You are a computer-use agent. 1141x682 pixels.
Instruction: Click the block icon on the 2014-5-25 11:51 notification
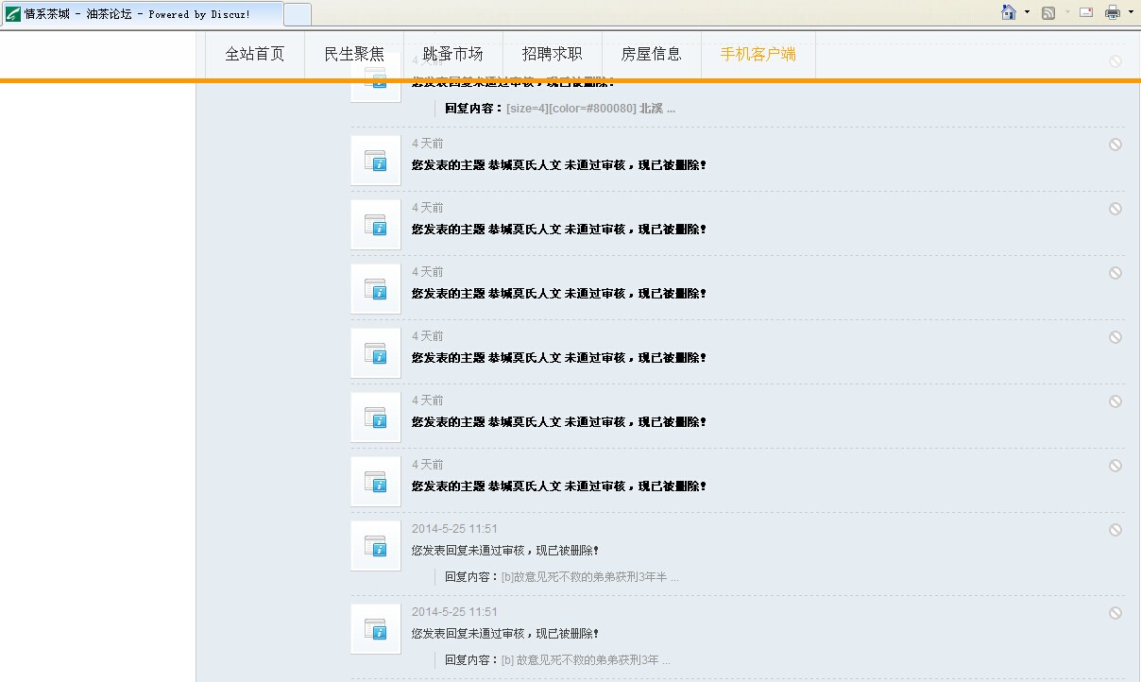click(1115, 530)
